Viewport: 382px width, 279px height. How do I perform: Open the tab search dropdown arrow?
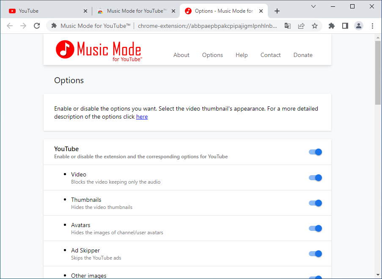[x=313, y=7]
